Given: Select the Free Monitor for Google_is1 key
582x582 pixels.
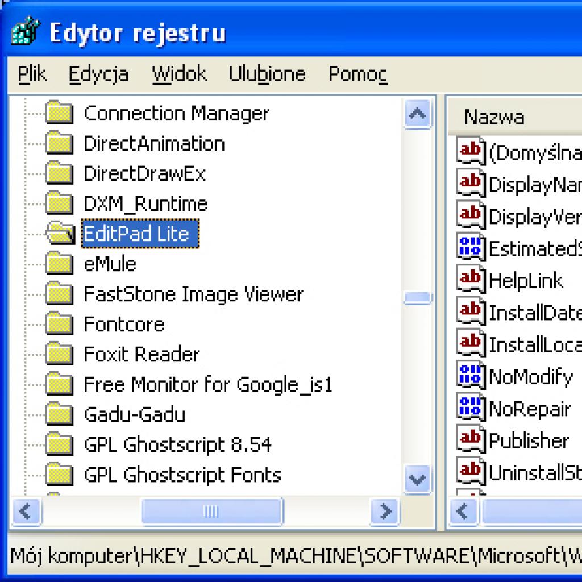Looking at the screenshot, I should click(x=208, y=385).
